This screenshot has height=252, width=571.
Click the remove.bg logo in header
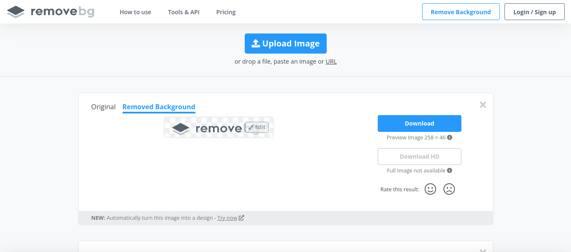tap(51, 12)
